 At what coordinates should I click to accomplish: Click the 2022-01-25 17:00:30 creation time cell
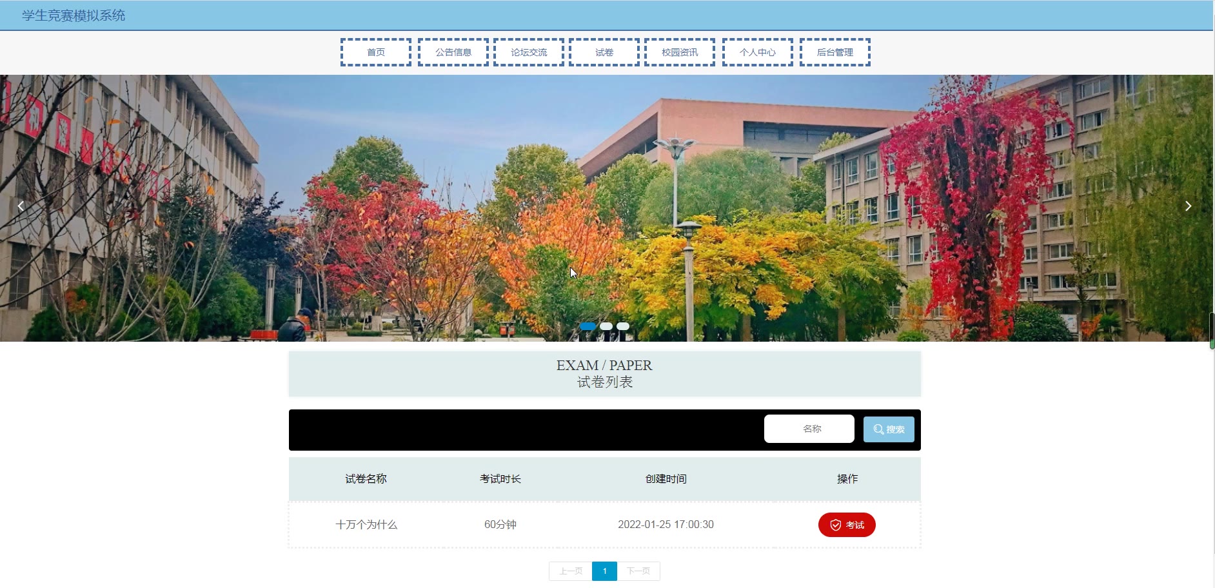(x=666, y=525)
